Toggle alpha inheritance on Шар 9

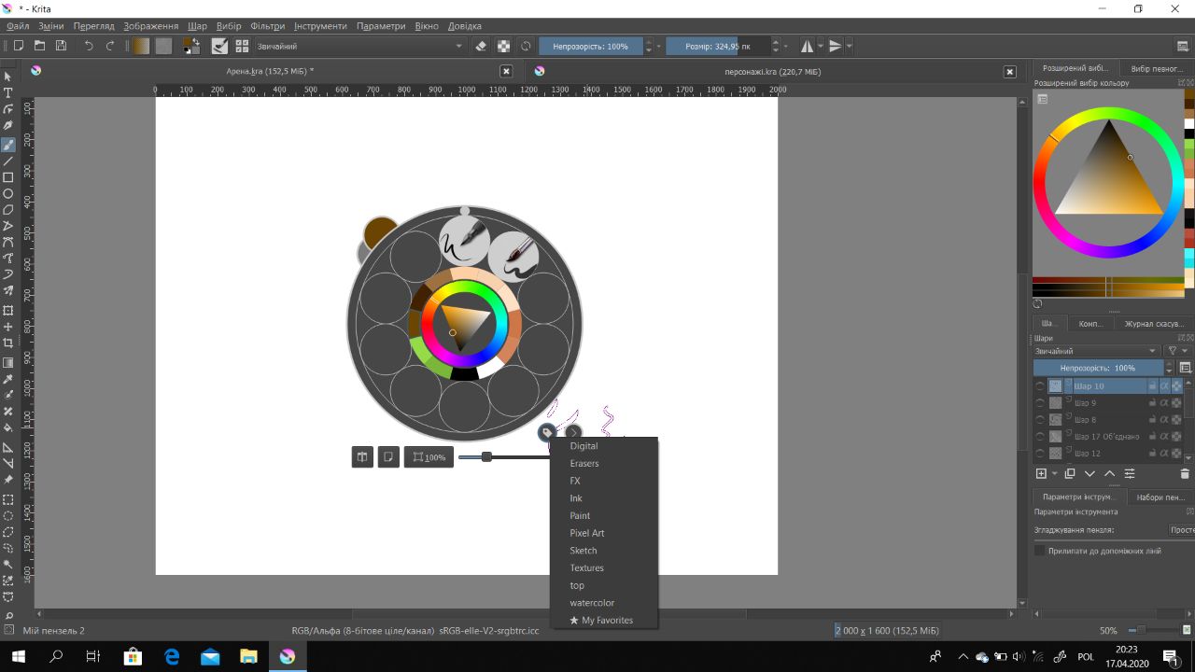coord(1164,402)
